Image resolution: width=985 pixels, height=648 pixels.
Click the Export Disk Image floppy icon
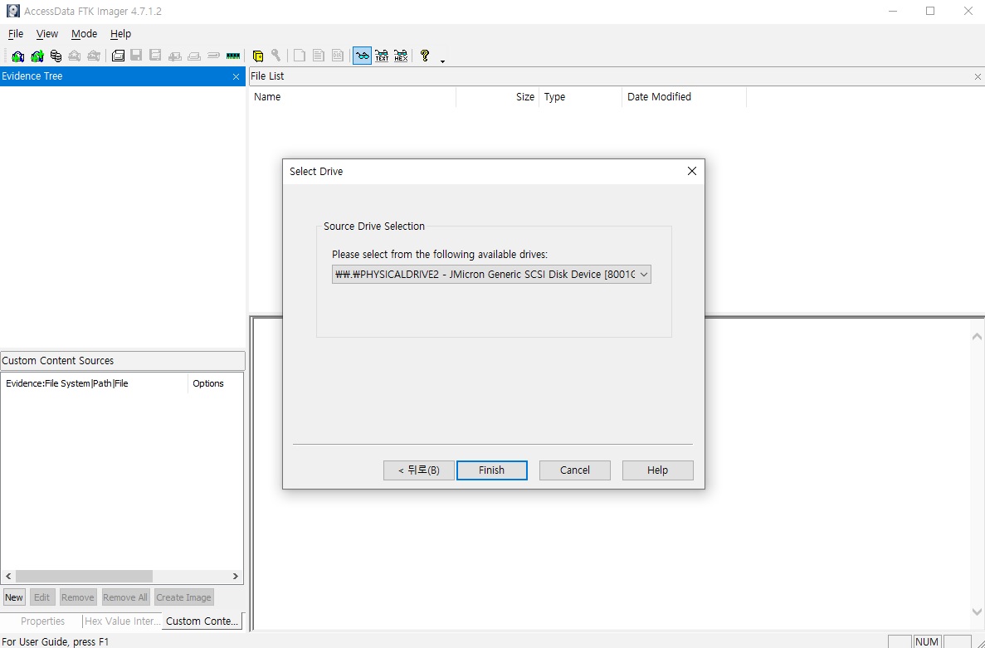tap(136, 56)
